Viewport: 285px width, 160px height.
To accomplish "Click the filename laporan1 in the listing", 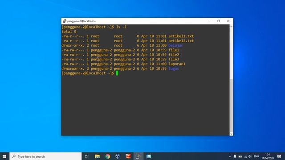I will pyautogui.click(x=177, y=64).
